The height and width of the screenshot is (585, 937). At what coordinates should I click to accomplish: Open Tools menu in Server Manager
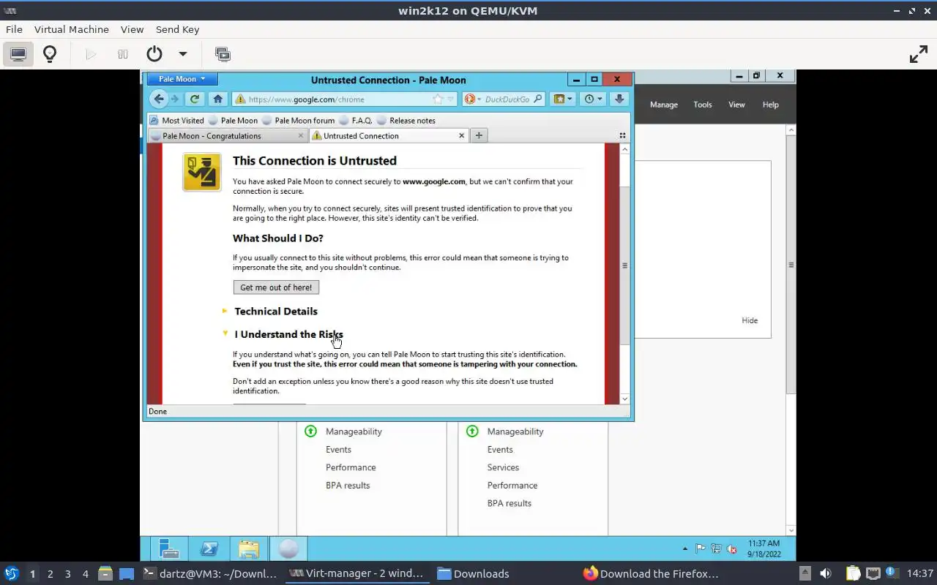coord(703,105)
